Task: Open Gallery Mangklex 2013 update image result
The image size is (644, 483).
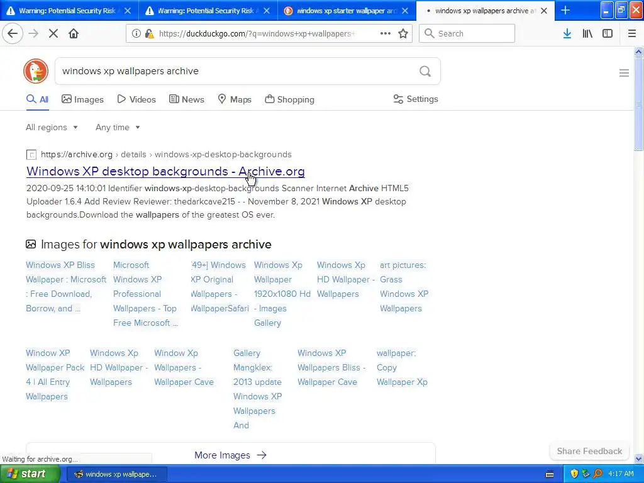Action: coord(257,389)
